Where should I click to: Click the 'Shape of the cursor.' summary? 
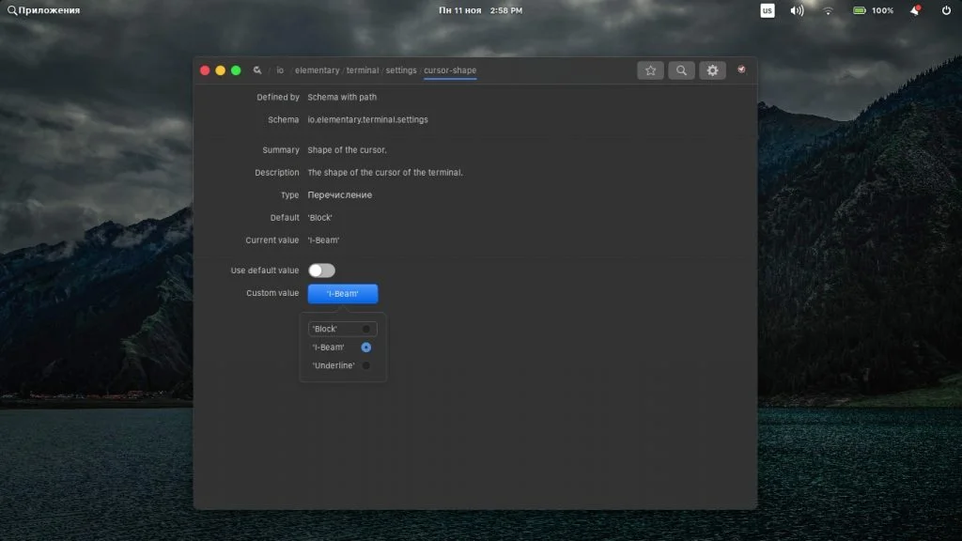(x=348, y=149)
